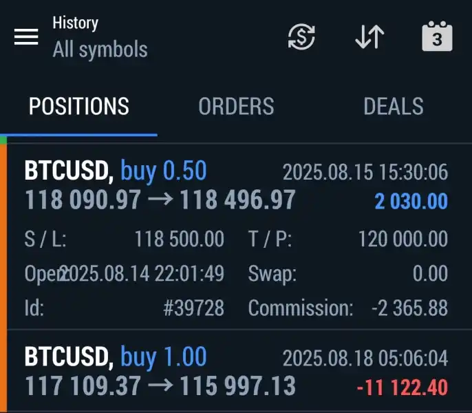Screen dimensions: 472x413
Task: Tap the Swap value 0.00
Action: click(x=430, y=273)
